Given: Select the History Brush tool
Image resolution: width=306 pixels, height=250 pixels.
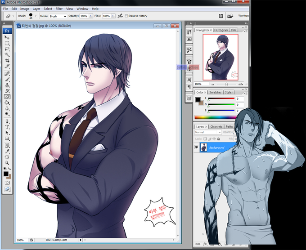Looking at the screenshot, I should click(7, 91).
